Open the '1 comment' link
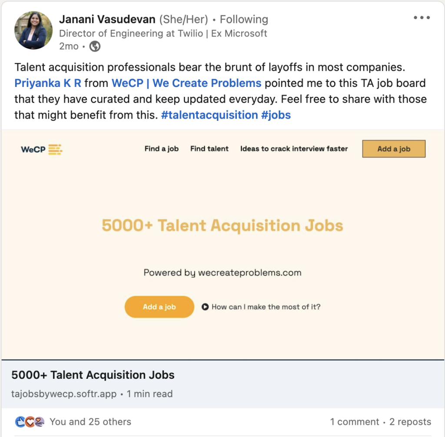 click(354, 421)
